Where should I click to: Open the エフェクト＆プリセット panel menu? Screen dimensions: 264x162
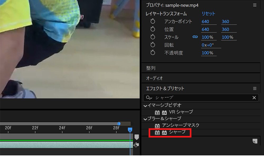[255, 88]
